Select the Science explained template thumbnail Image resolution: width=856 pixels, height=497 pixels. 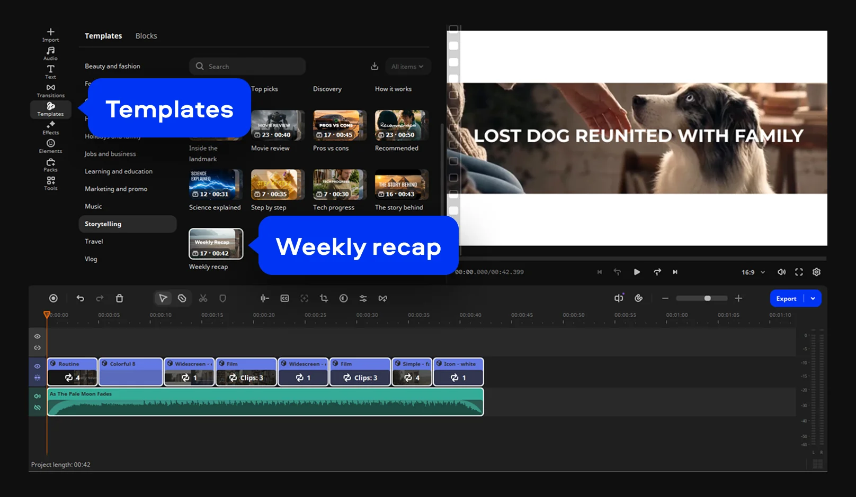pos(216,185)
